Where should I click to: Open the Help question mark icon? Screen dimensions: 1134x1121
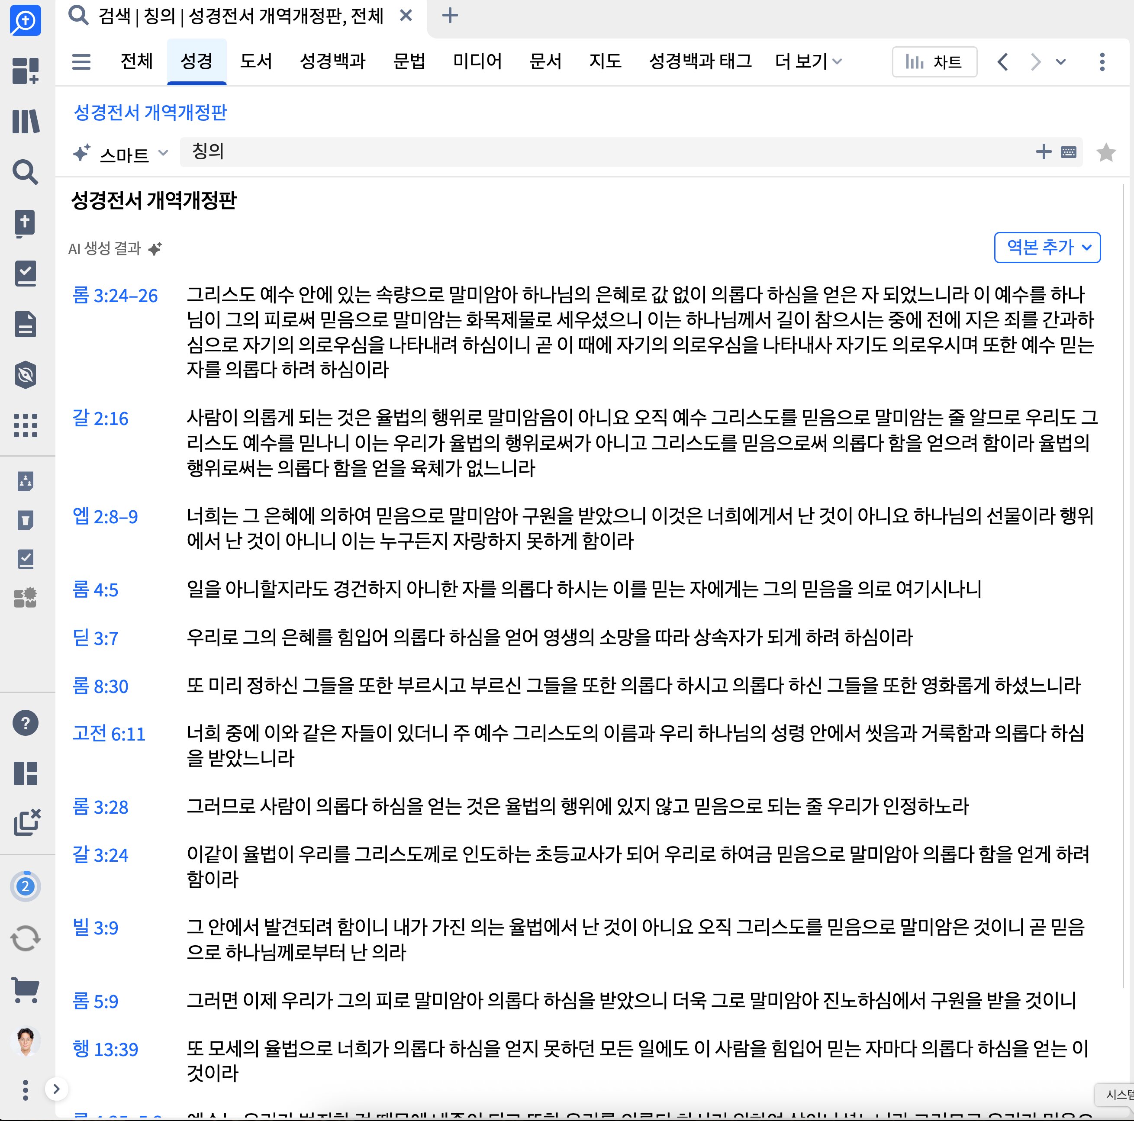coord(25,723)
